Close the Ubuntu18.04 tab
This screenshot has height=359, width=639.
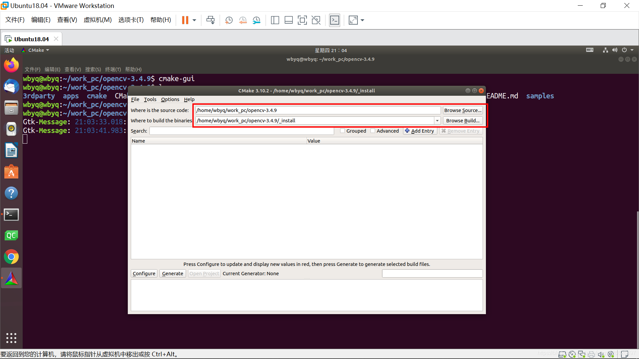click(56, 39)
